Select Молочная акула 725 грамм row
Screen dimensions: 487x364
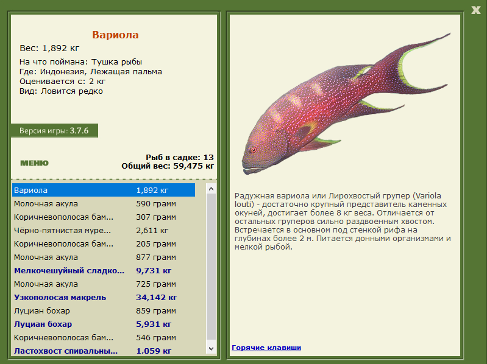pos(104,284)
